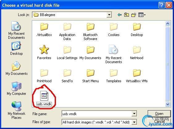The width and height of the screenshot is (174, 129).
Task: Close the dialog window
Action: click(x=169, y=5)
